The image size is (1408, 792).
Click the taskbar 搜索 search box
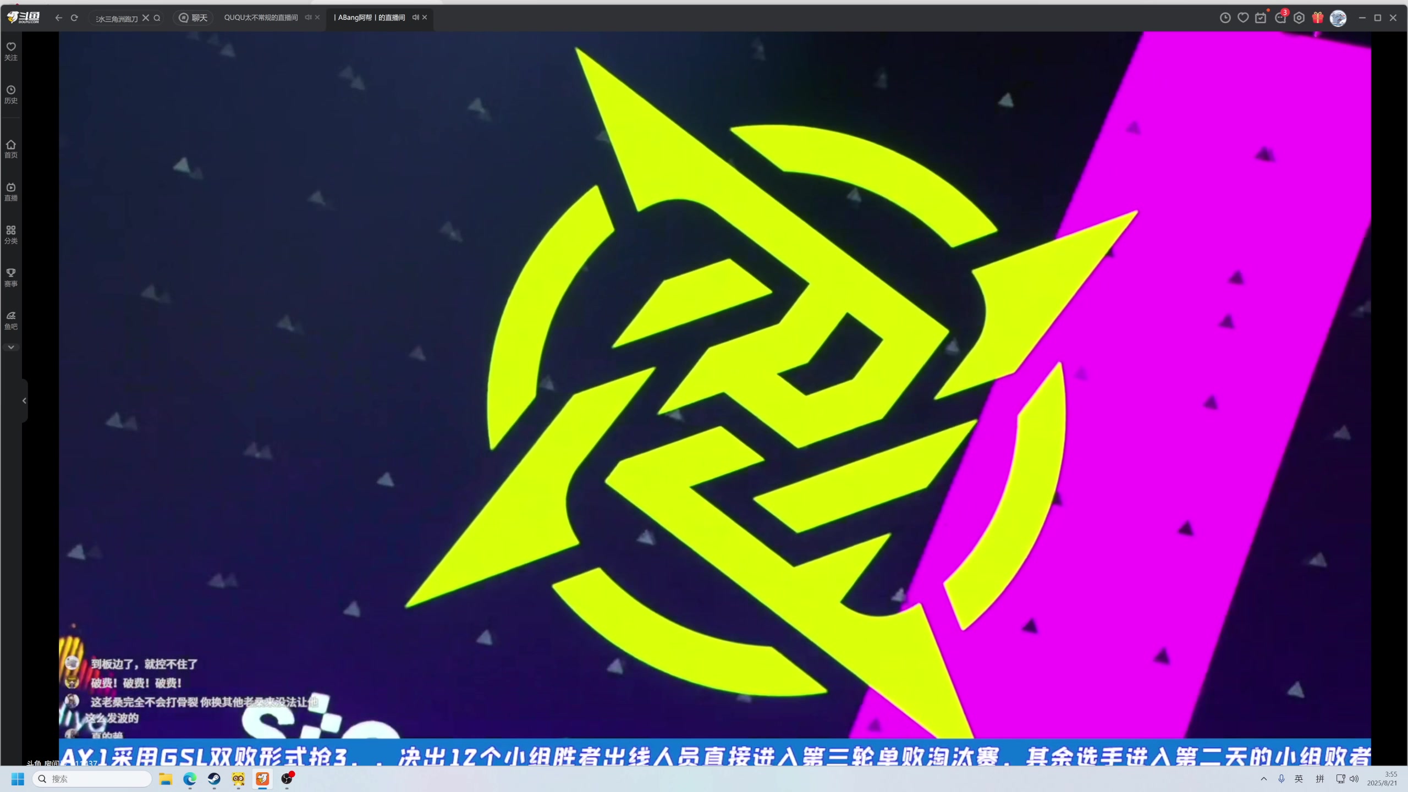[x=92, y=779]
